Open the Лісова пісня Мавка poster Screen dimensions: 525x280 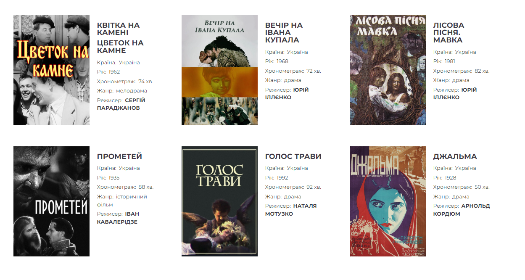click(x=388, y=70)
